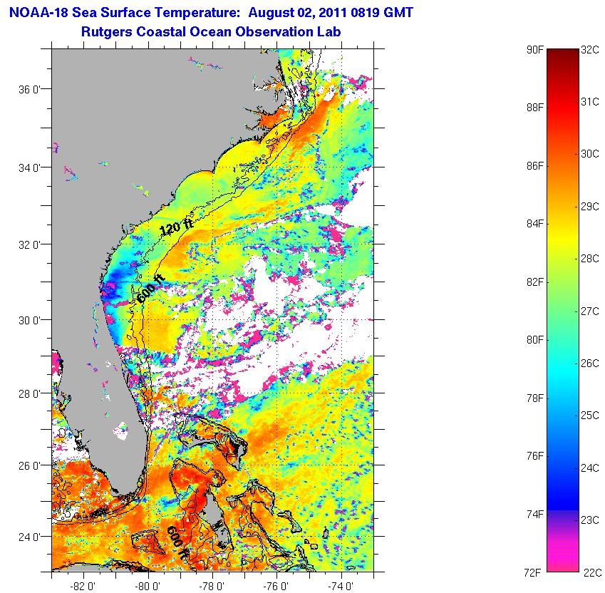This screenshot has height=593, width=605.
Task: Click the 27C colorbar label
Action: (590, 311)
